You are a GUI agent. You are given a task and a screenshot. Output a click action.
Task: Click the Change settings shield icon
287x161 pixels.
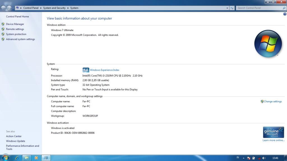point(262,101)
